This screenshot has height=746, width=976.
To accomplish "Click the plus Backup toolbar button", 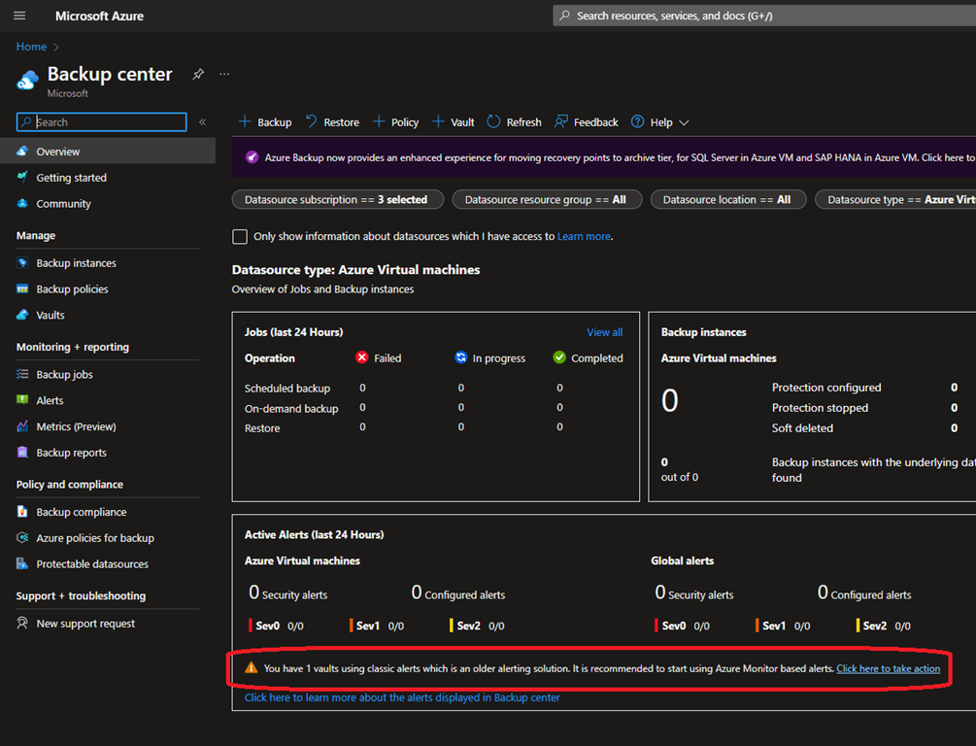I will click(x=265, y=122).
